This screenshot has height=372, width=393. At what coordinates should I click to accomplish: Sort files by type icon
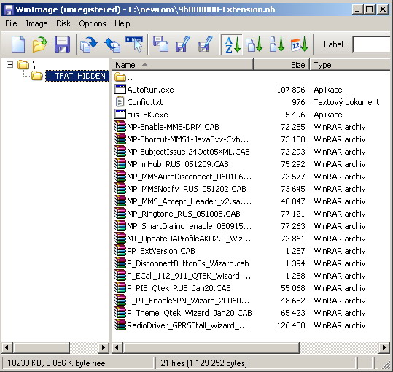[x=254, y=44]
